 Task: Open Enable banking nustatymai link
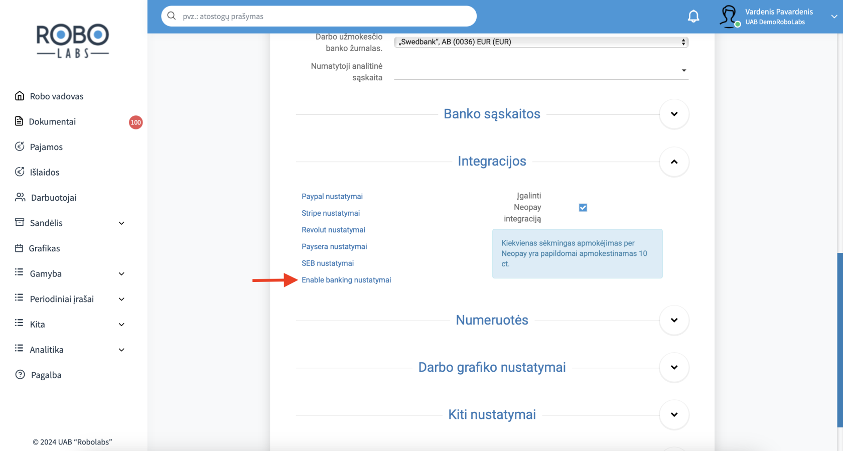coord(346,280)
